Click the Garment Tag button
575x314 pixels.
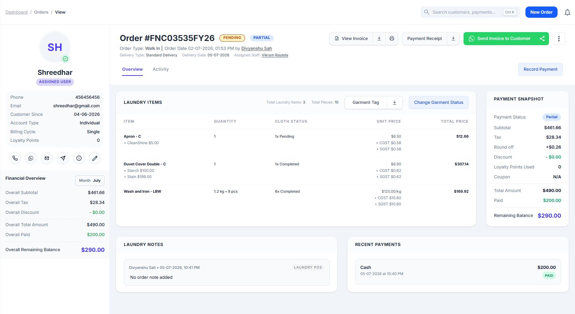366,103
